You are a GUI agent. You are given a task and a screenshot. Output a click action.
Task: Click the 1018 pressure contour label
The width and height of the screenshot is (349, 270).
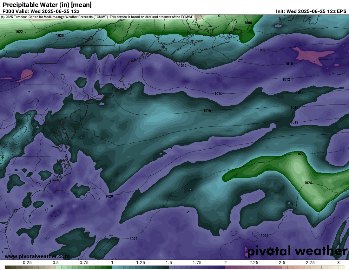pos(294,122)
